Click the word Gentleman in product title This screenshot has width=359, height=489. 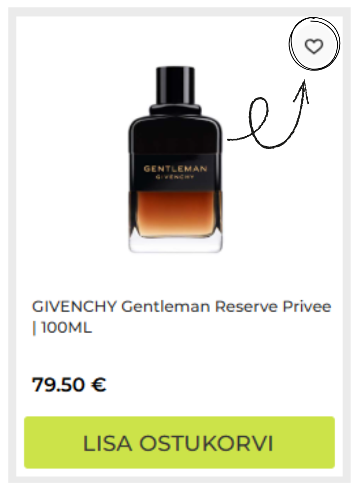166,307
